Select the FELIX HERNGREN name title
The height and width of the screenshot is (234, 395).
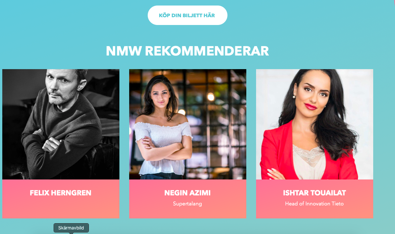[x=61, y=193]
